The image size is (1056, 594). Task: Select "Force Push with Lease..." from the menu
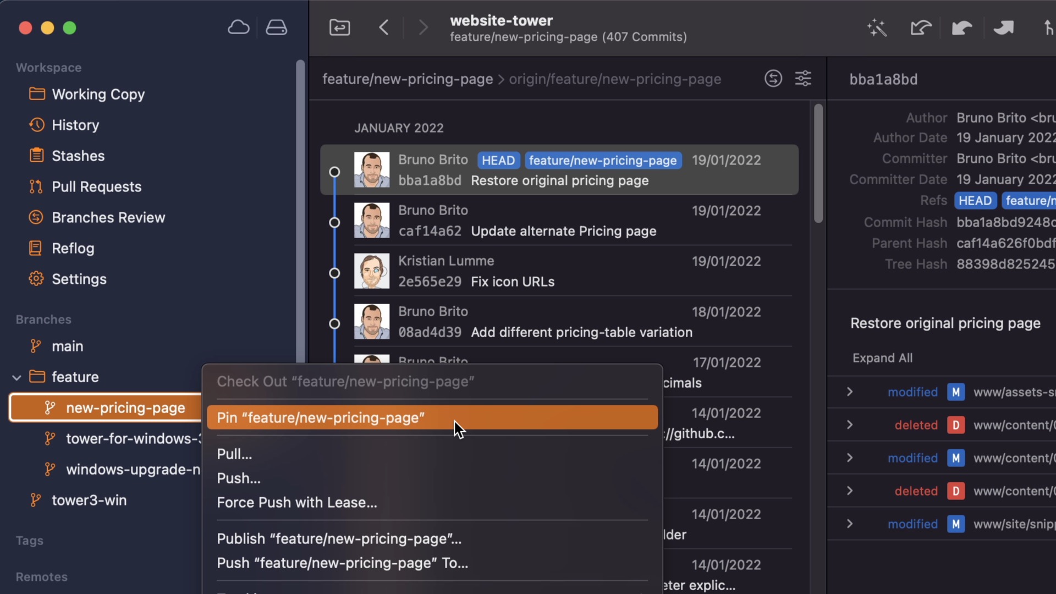click(x=296, y=502)
